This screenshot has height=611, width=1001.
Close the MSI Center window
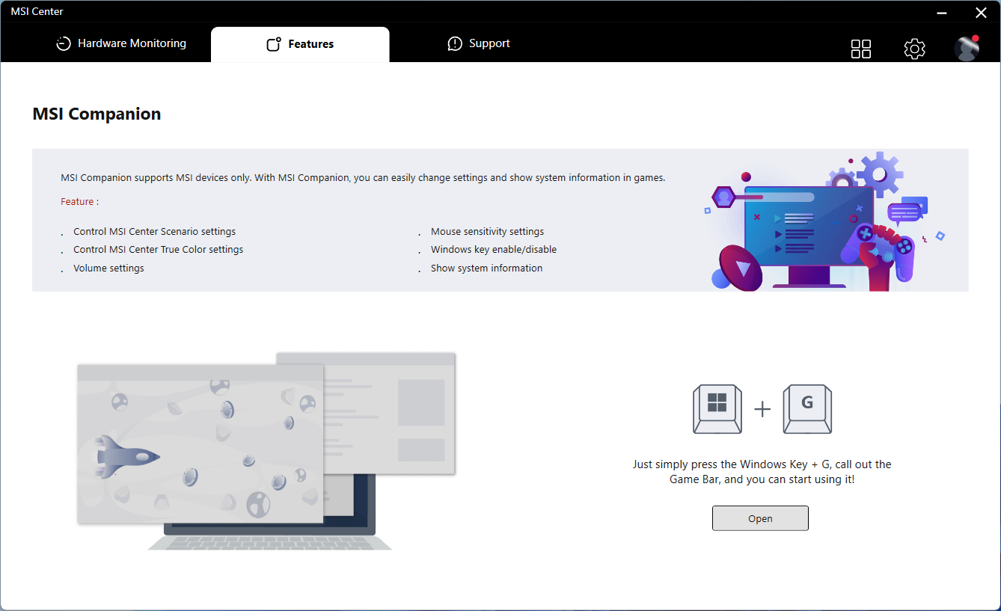981,13
